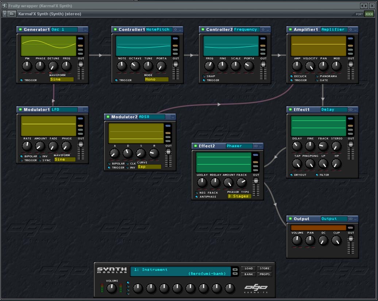378x301 pixels.
Task: Enable PANORAMA on Amplifier1
Action: point(317,76)
